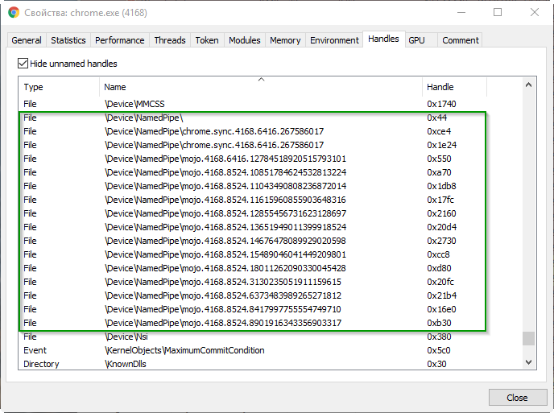Open the Performance tab
This screenshot has height=413, width=554.
coord(120,40)
